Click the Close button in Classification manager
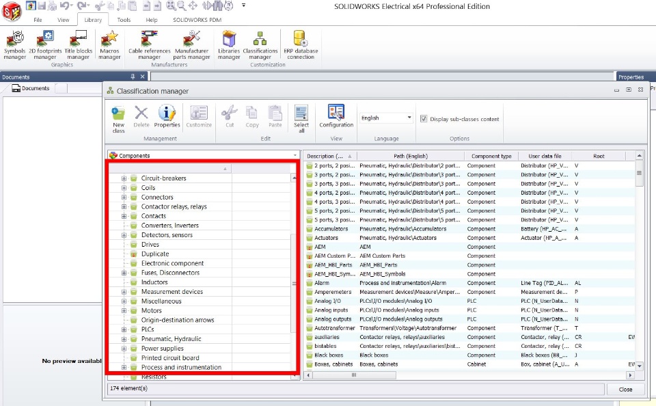The width and height of the screenshot is (656, 406). (625, 390)
